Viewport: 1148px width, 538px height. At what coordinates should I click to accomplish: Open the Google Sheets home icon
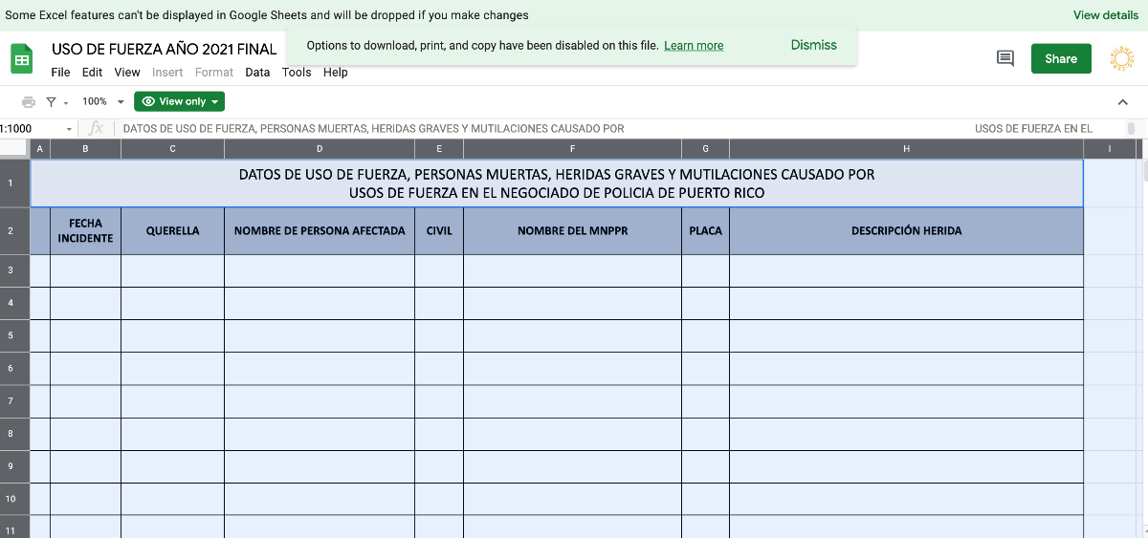tap(21, 59)
